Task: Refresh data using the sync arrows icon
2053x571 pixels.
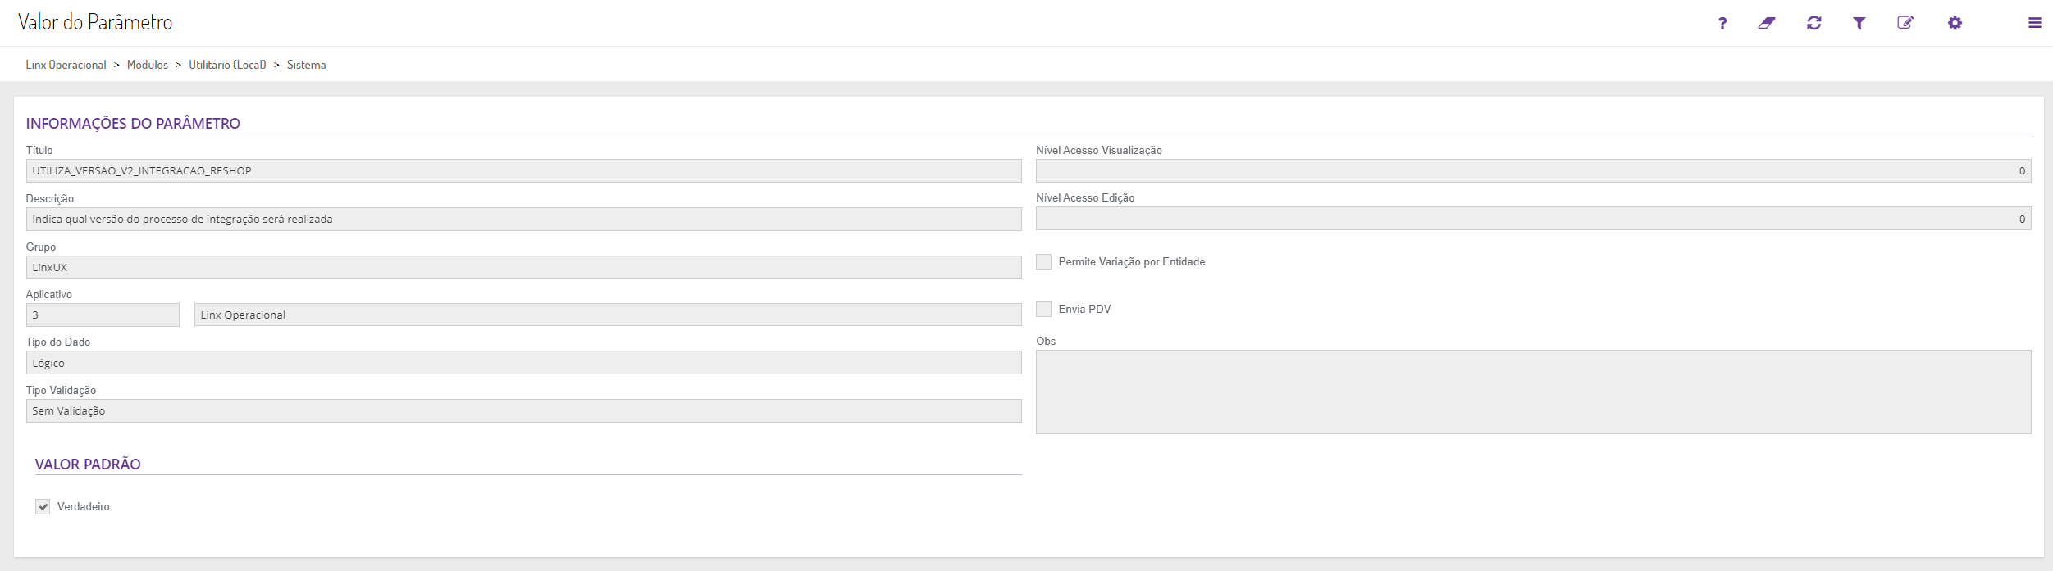Action: tap(1813, 23)
